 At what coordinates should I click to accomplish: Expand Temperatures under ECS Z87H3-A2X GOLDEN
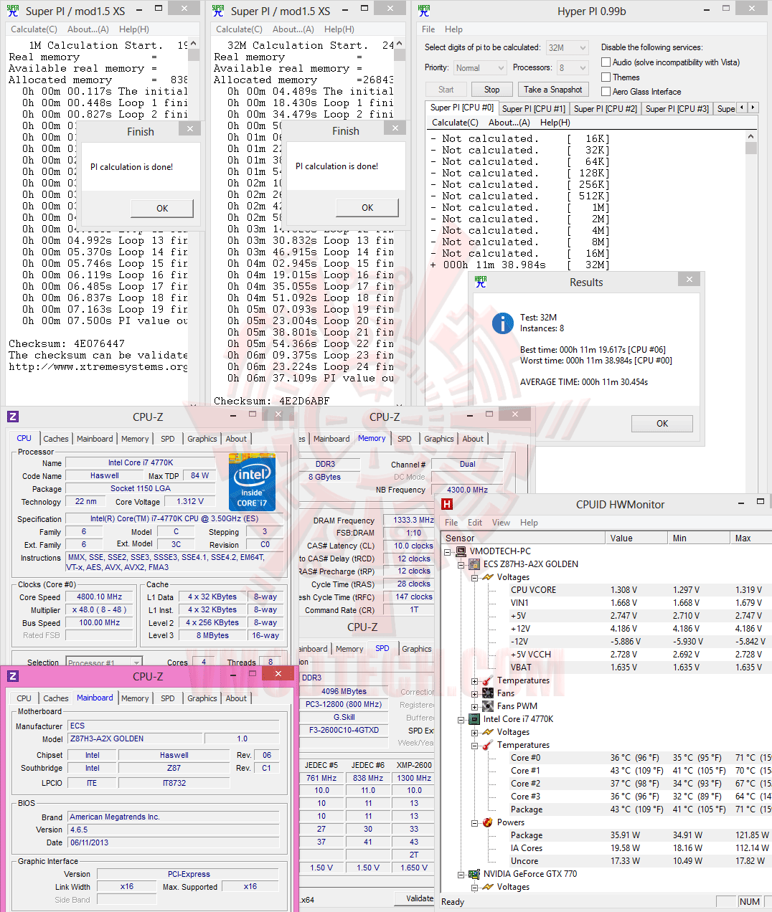click(475, 681)
